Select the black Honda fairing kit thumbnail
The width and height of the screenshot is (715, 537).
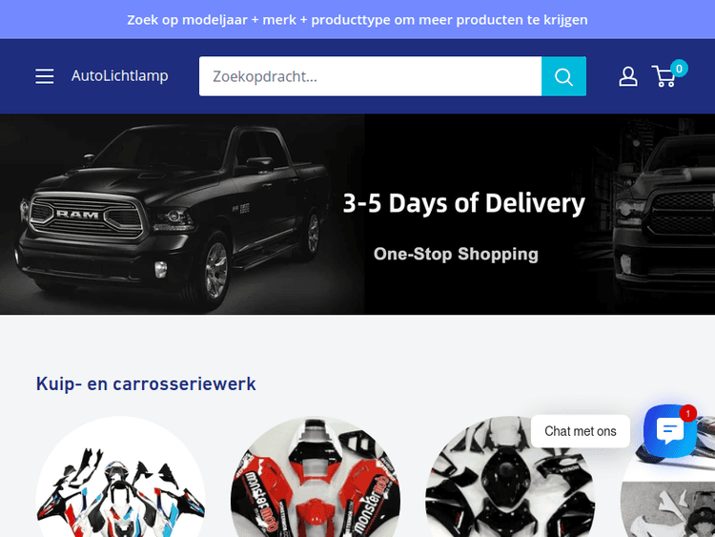point(510,477)
